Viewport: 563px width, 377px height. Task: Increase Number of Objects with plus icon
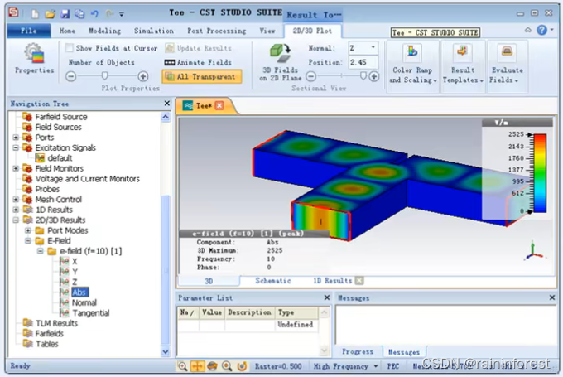coord(143,76)
